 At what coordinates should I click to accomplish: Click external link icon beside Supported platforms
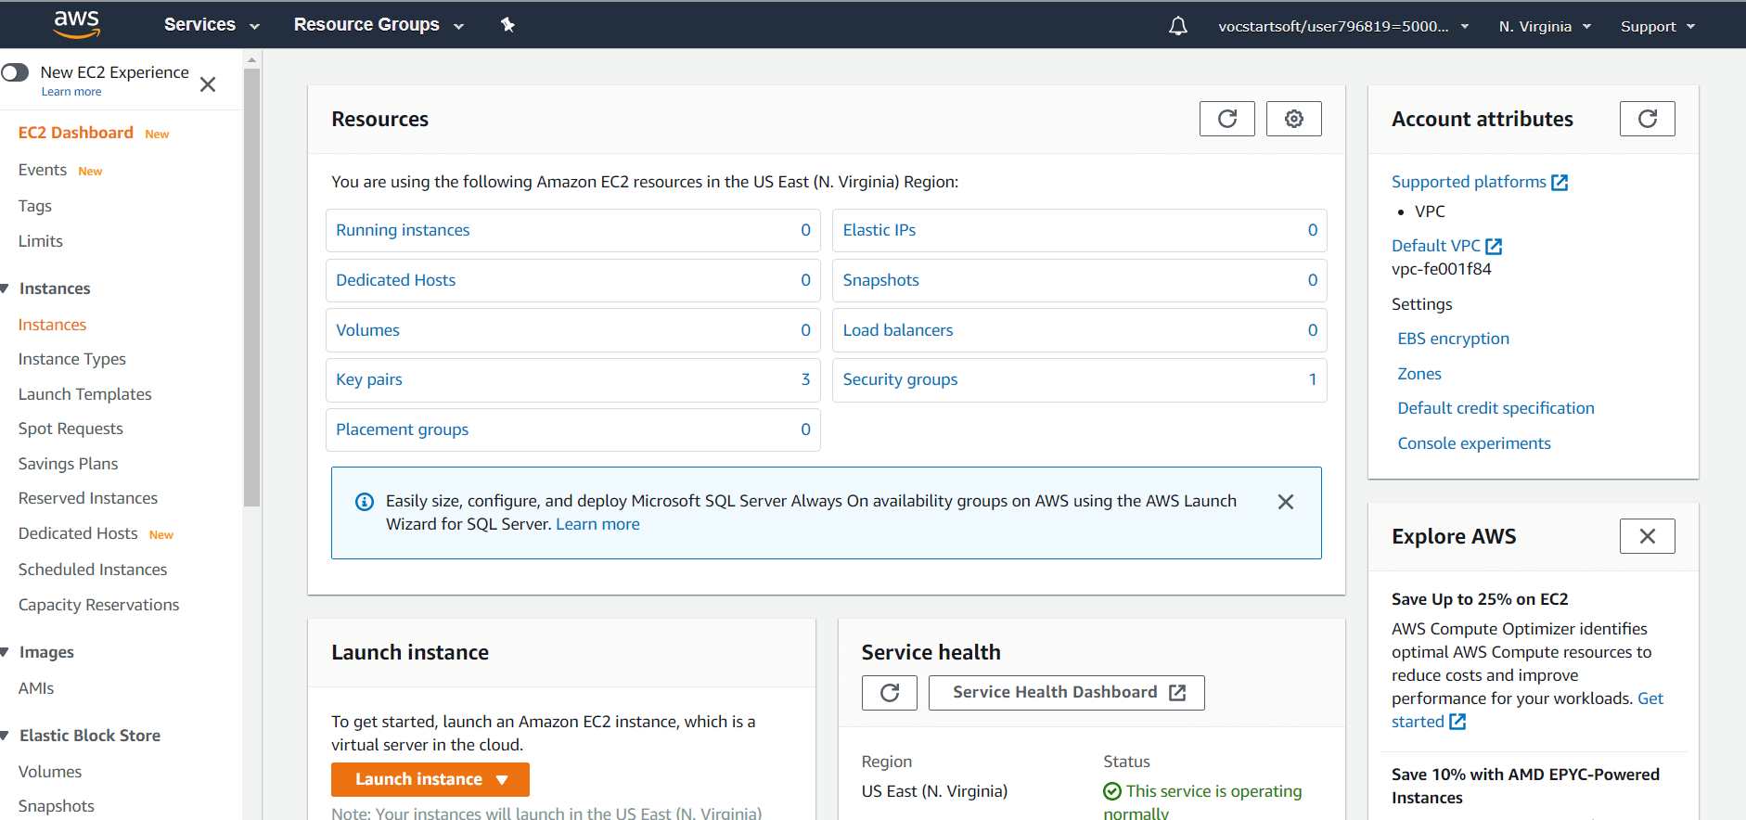point(1560,183)
